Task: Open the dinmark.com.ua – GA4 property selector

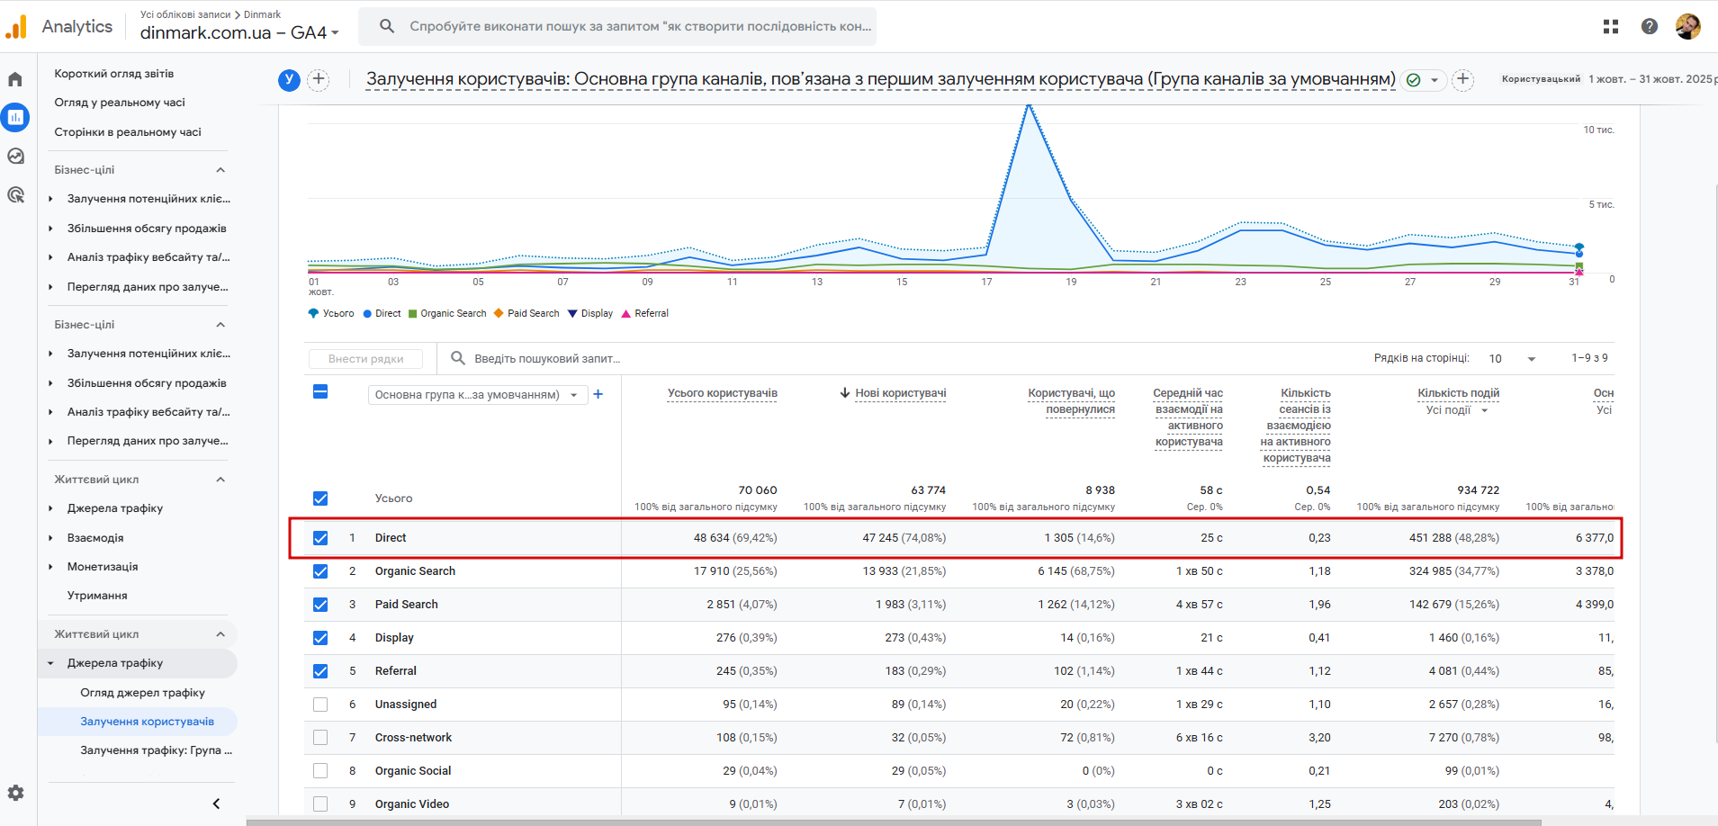Action: pyautogui.click(x=239, y=33)
